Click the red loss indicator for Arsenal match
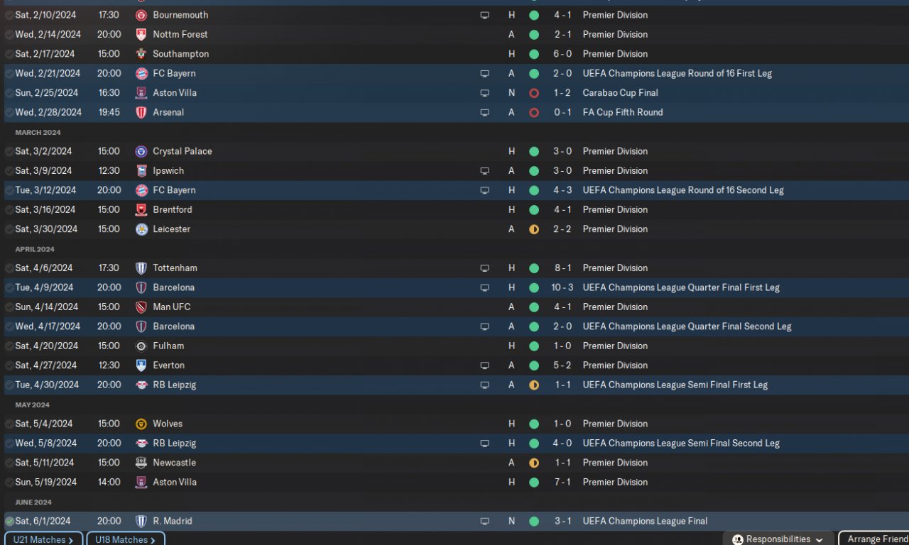This screenshot has width=909, height=545. click(x=534, y=112)
